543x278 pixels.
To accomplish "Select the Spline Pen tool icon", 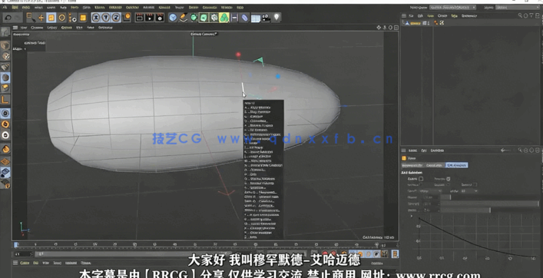I will (184, 18).
